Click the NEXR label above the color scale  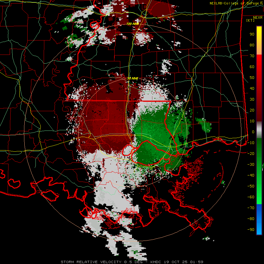click(x=258, y=18)
